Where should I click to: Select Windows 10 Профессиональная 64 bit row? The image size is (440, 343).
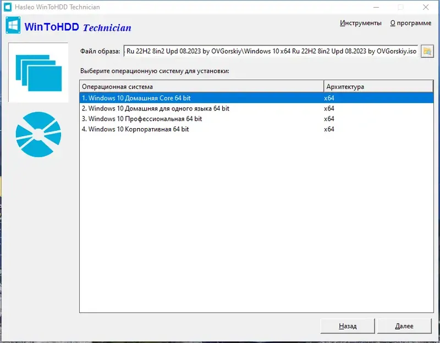pos(256,119)
